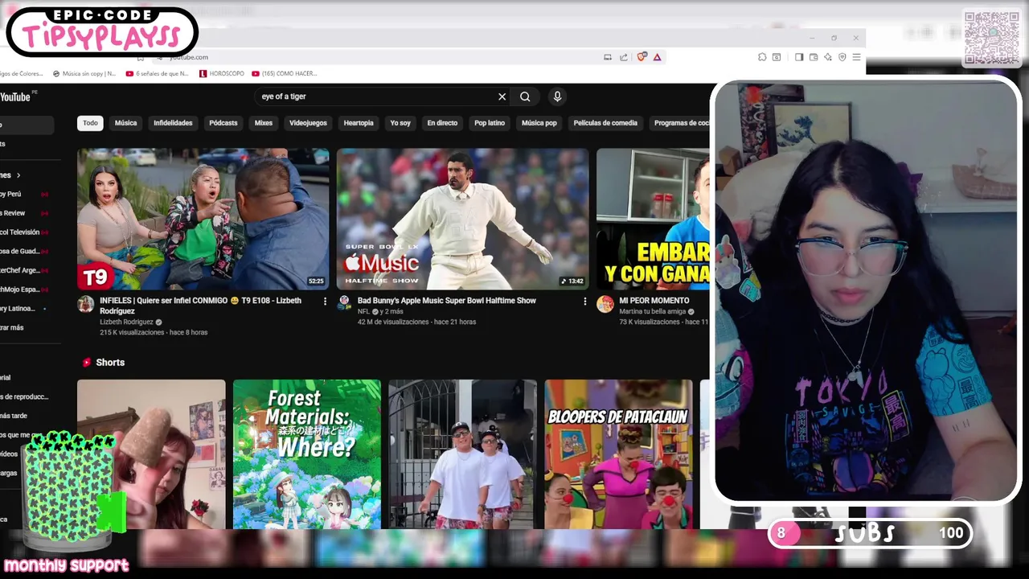Play the MI PEOR MOMENTO video thumbnail
This screenshot has height=579, width=1029.
pos(653,219)
